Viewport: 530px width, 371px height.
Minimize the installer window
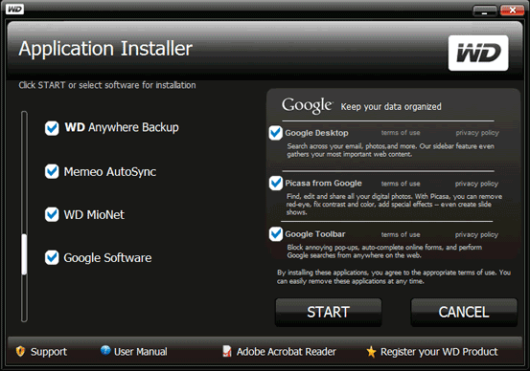[485, 11]
